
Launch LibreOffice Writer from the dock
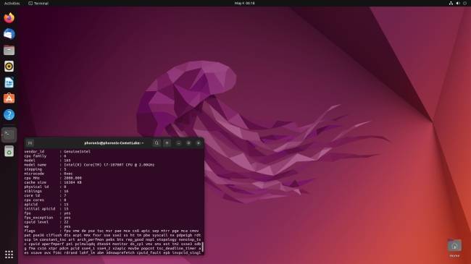[x=9, y=82]
